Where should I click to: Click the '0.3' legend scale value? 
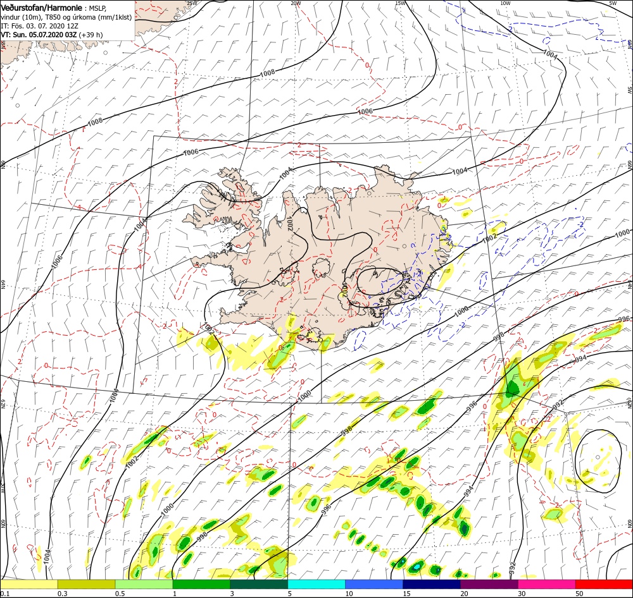click(63, 594)
